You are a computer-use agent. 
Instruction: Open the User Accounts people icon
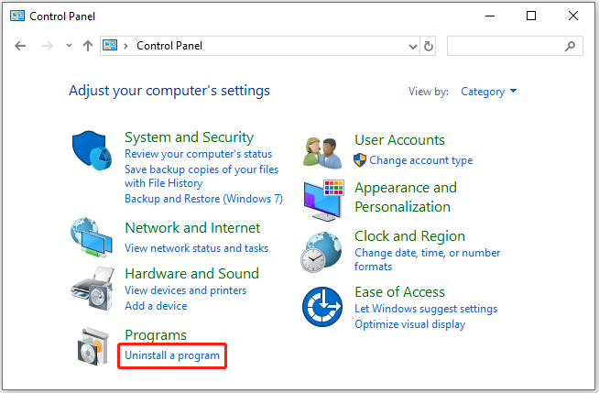coord(322,153)
